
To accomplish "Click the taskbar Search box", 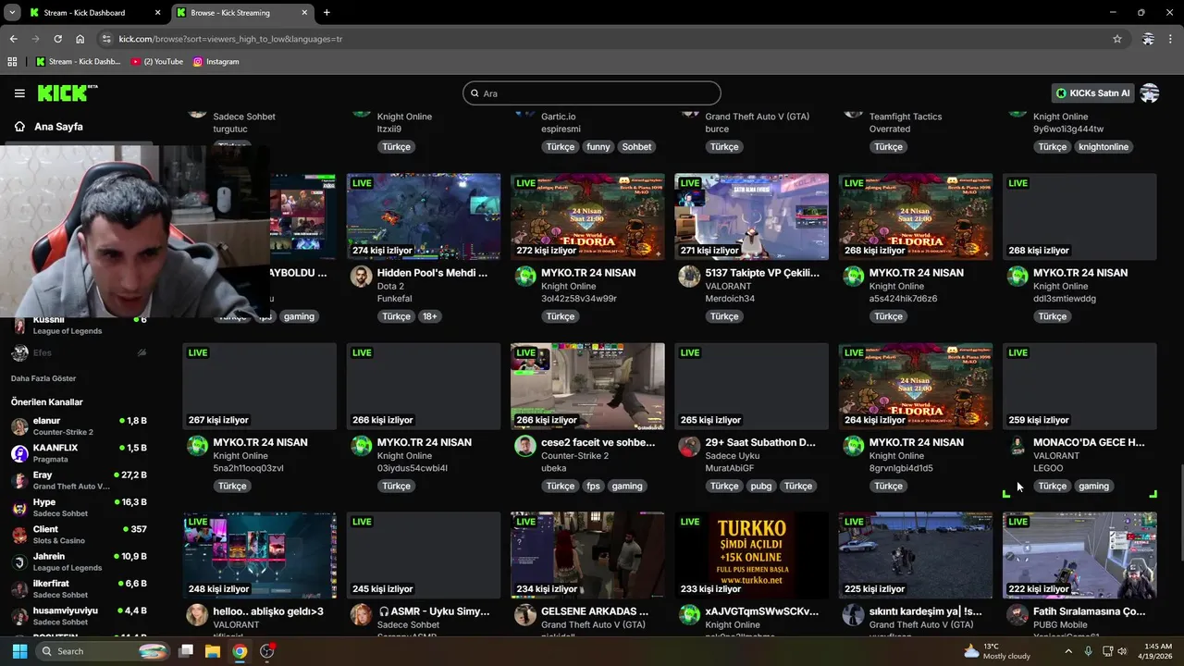I will pos(103,651).
